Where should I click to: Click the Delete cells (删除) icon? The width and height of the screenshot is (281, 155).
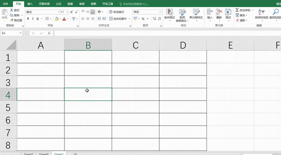[219, 13]
